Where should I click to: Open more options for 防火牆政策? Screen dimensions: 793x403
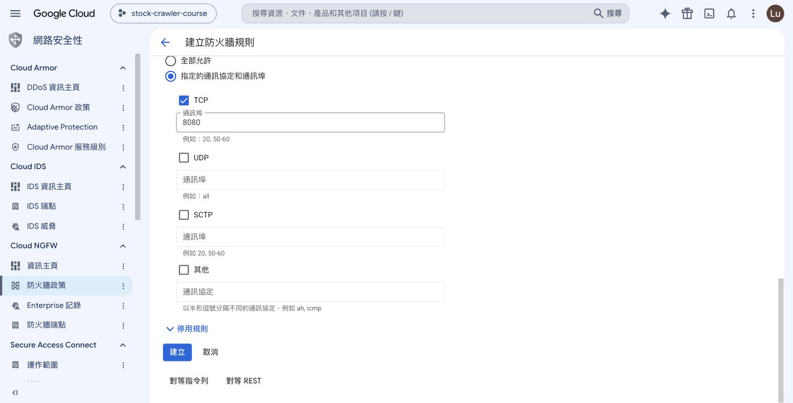coord(123,286)
